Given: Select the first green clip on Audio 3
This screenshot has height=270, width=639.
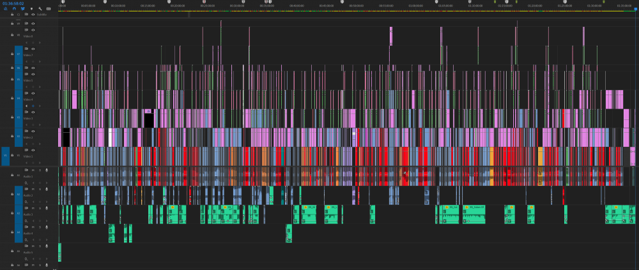Looking at the screenshot, I should tap(65, 214).
